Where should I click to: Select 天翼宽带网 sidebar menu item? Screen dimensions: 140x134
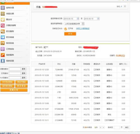11,26
